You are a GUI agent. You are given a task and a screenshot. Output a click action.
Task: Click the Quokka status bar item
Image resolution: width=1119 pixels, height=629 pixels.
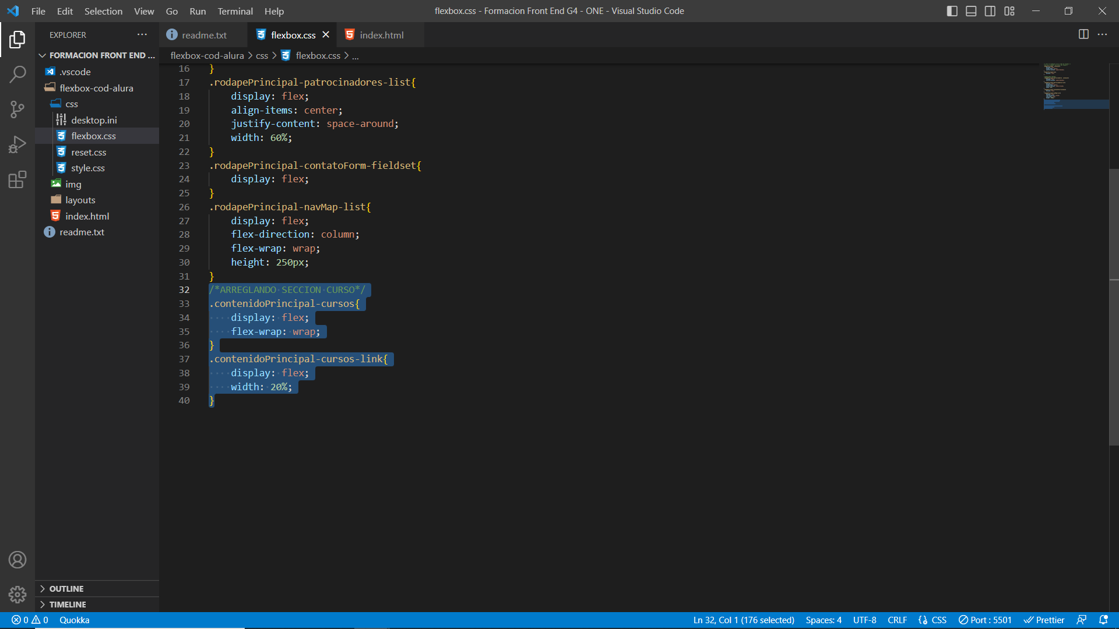click(x=75, y=620)
